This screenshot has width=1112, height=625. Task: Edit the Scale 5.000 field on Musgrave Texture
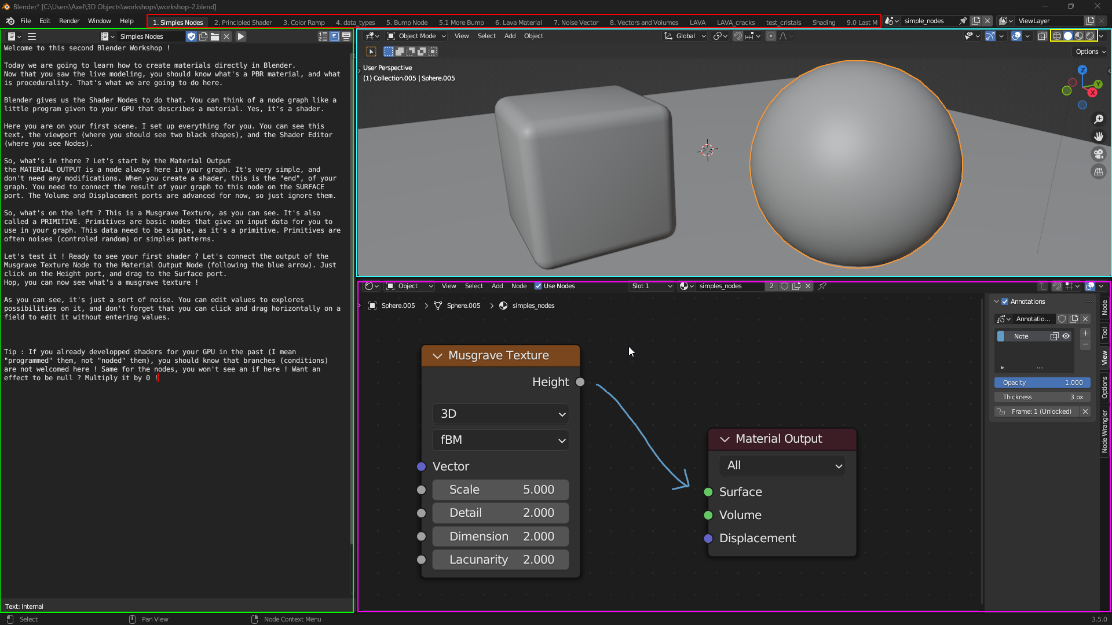click(500, 490)
